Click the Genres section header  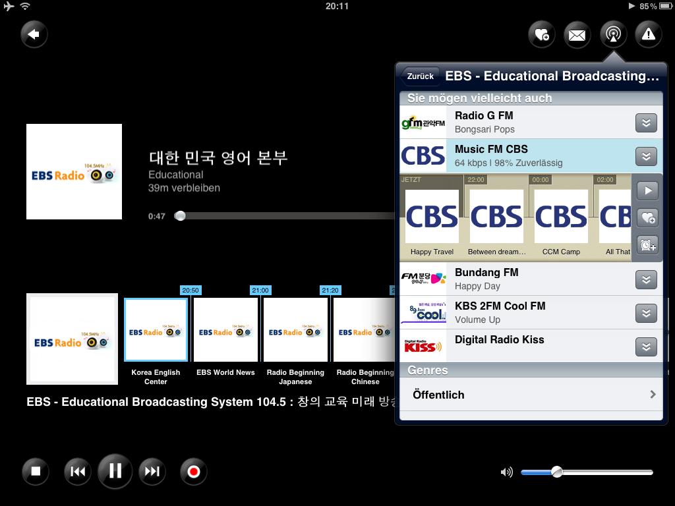click(x=531, y=370)
